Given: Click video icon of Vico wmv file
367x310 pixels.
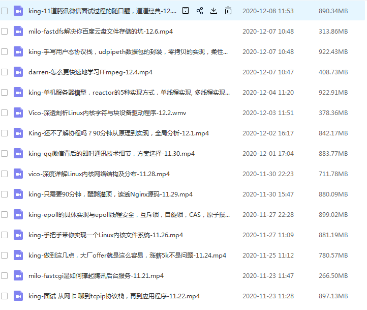Looking at the screenshot, I should (18, 112).
